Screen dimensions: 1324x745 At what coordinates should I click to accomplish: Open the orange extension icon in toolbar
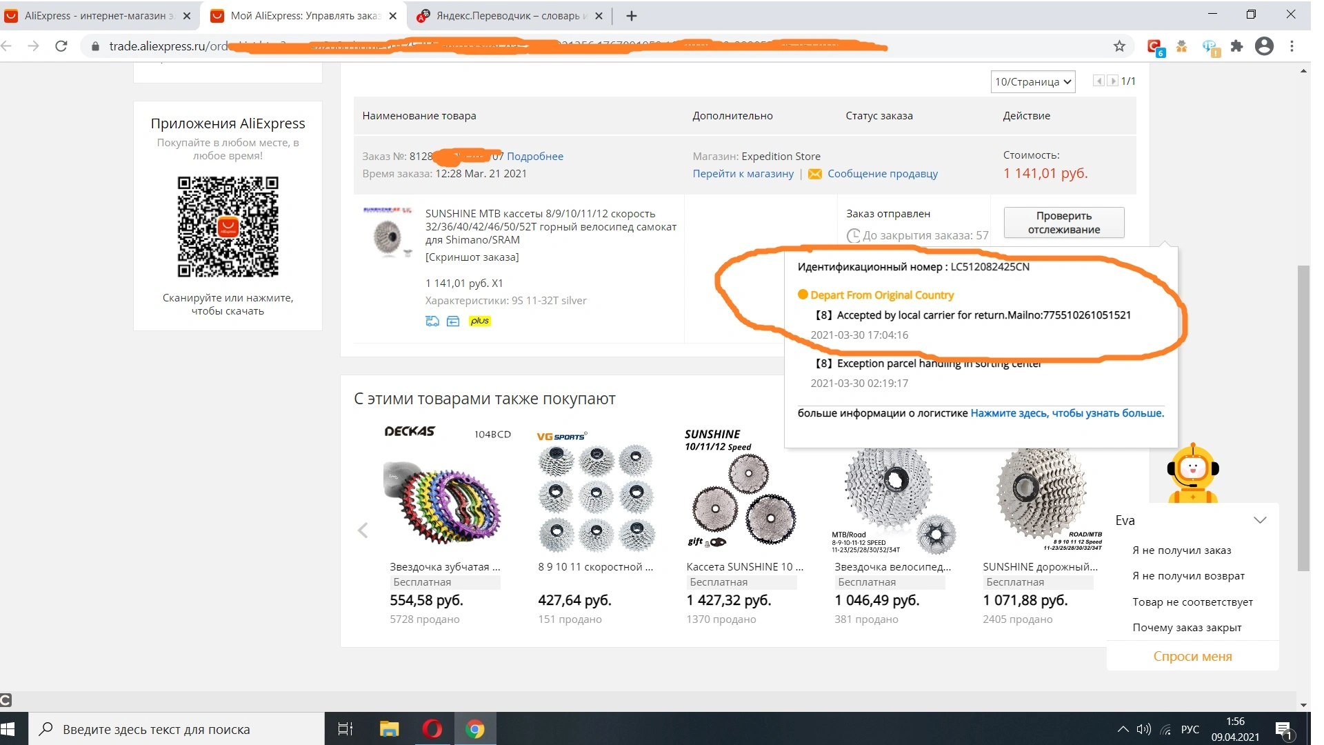[x=1182, y=46]
